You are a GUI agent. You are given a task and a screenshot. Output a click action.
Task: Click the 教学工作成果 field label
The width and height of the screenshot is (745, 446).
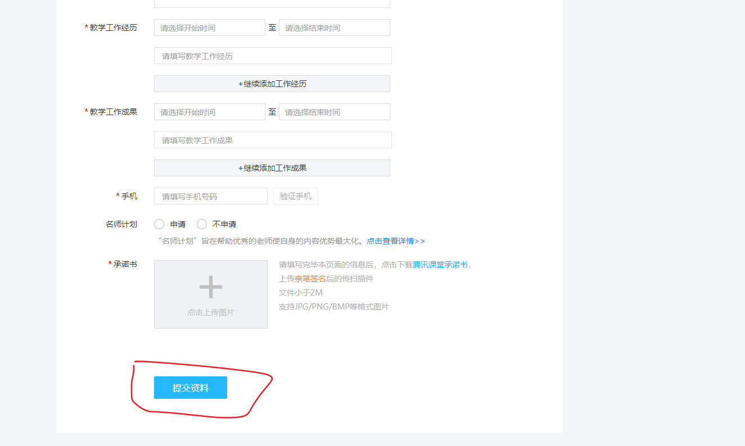coord(114,112)
